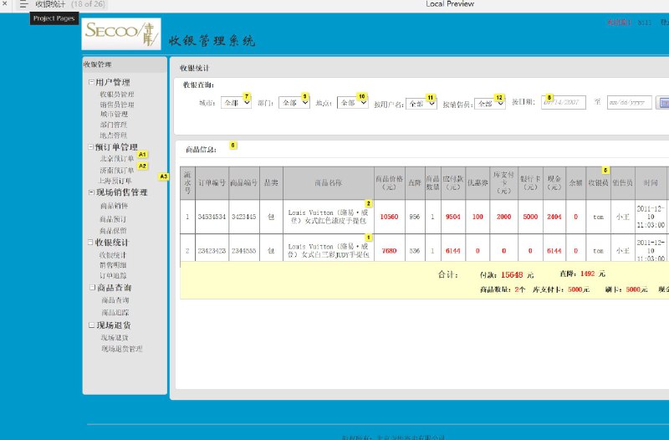The image size is (669, 440).
Task: Open 收银员管理 in the sidebar
Action: tap(117, 95)
